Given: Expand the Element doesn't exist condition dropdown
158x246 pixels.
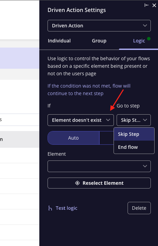Looking at the screenshot, I should point(81,120).
